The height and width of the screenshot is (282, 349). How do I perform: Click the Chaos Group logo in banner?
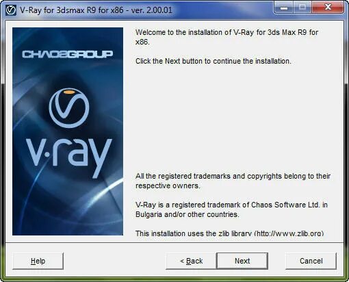point(68,54)
